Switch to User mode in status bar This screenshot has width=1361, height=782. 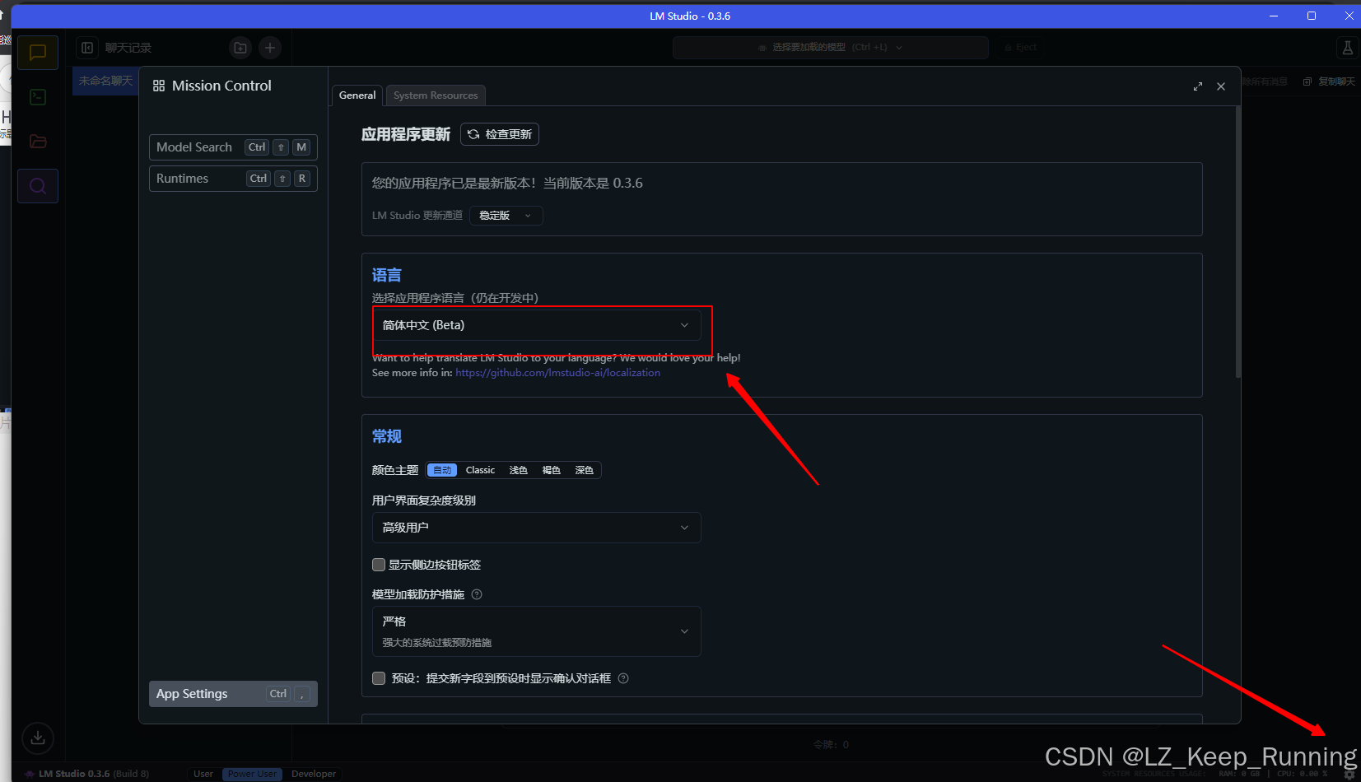tap(203, 774)
